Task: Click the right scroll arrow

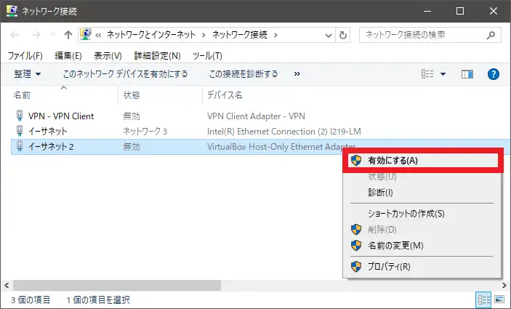Action: pyautogui.click(x=504, y=285)
